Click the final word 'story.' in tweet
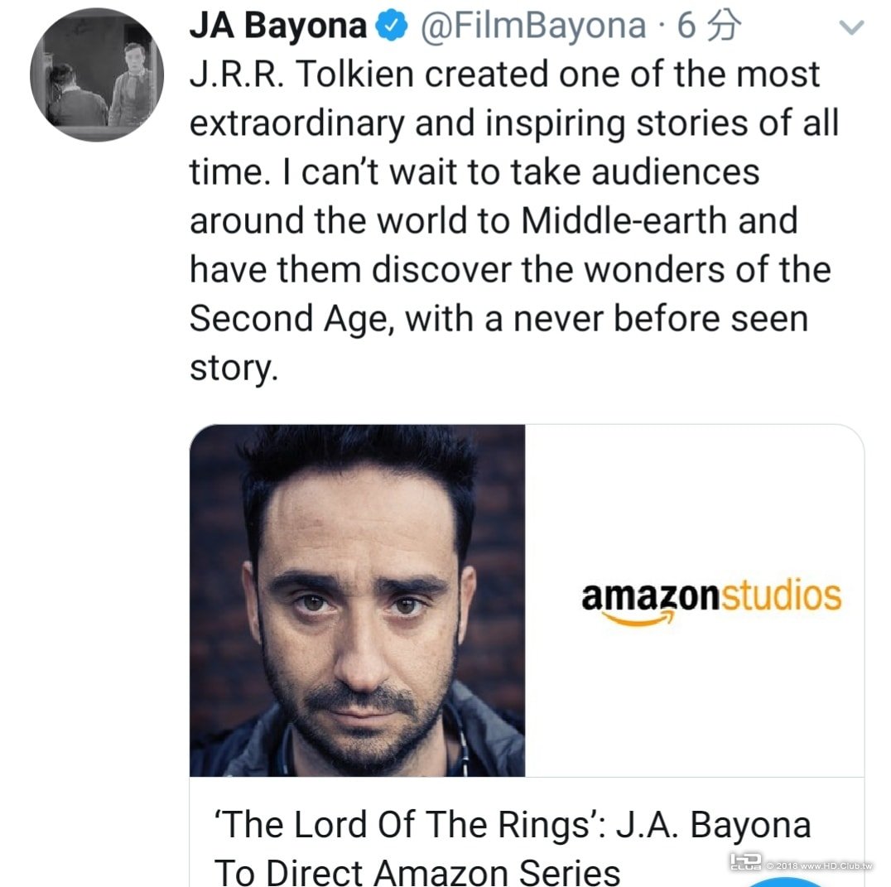 [x=232, y=368]
